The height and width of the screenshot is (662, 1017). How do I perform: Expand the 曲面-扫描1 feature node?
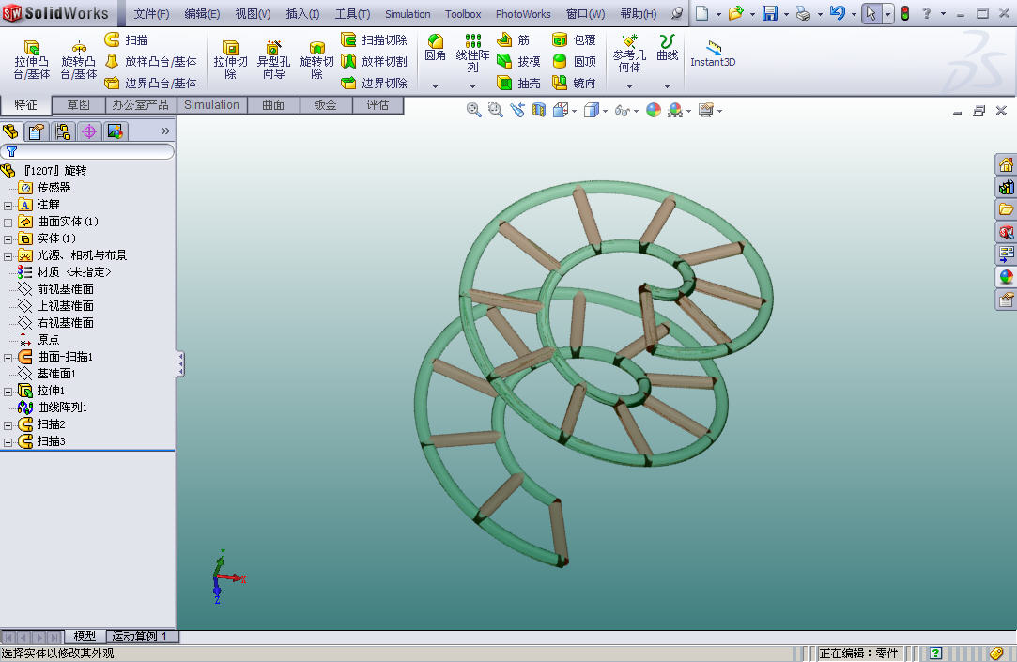8,357
